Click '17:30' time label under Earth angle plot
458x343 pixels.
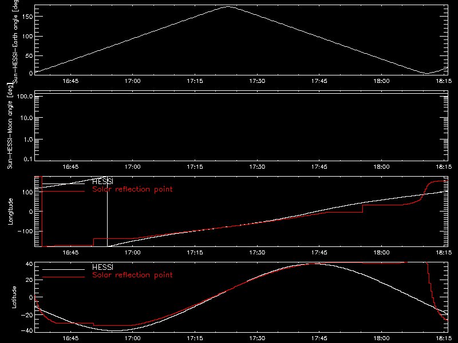257,81
